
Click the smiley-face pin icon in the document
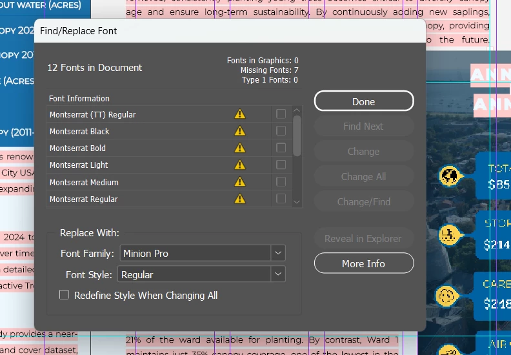tap(446, 296)
